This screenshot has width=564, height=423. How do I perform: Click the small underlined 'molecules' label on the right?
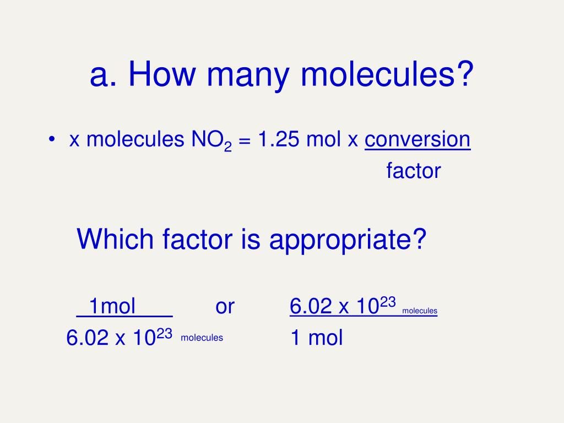[419, 311]
